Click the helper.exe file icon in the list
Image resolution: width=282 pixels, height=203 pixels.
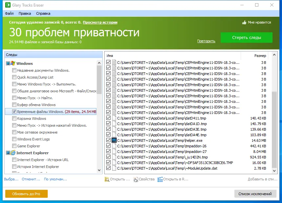pos(113,140)
